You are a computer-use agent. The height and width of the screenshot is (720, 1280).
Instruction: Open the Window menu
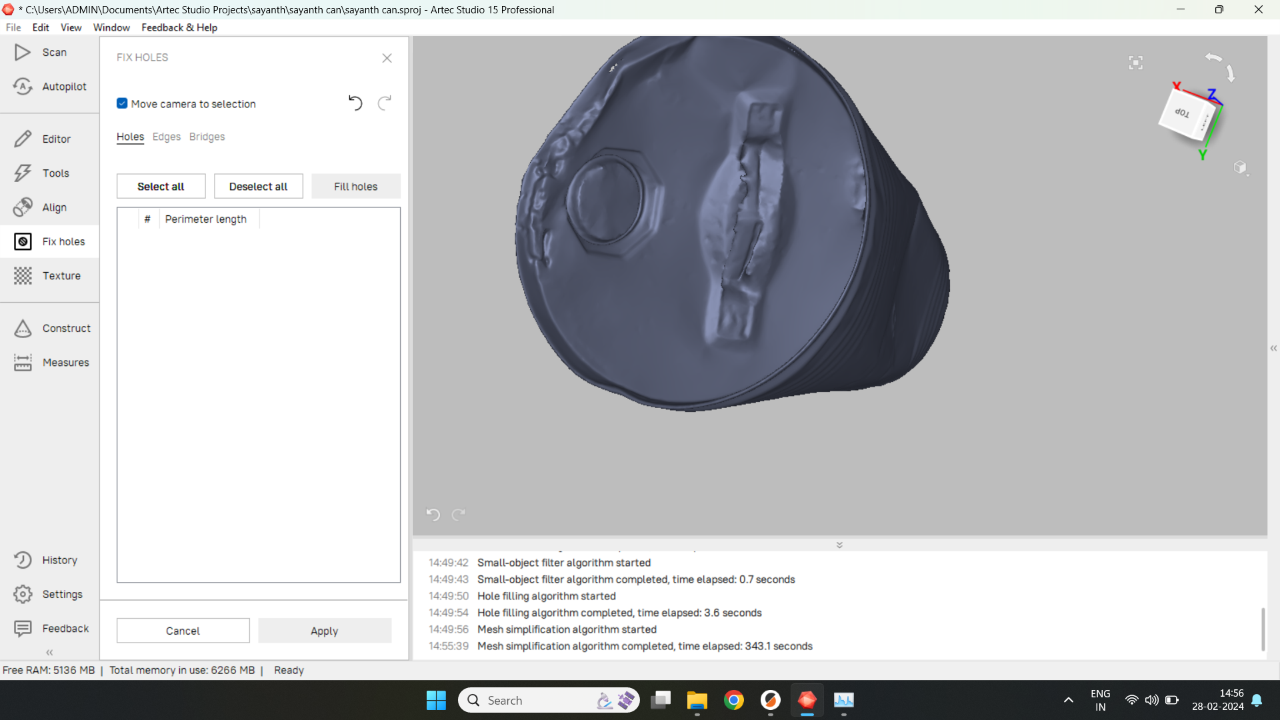pos(111,27)
